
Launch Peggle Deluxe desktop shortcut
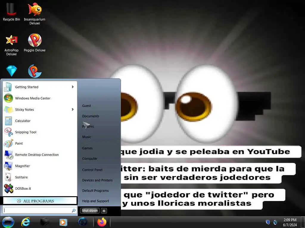click(35, 43)
